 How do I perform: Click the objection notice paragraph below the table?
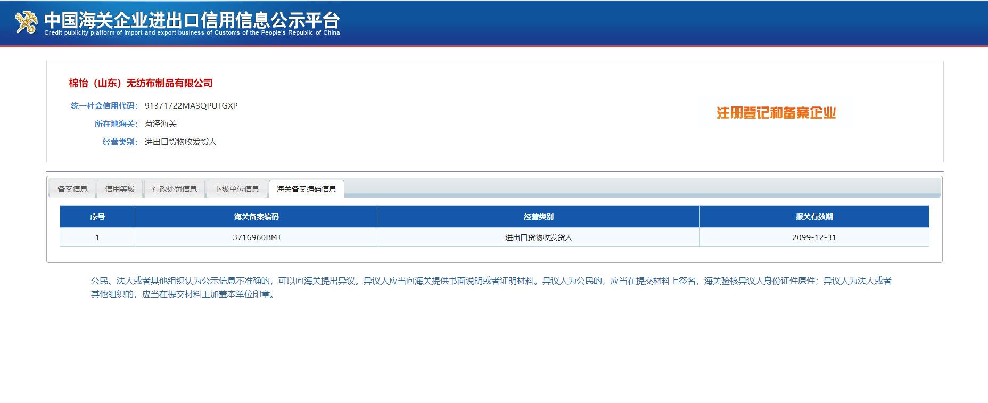click(x=491, y=287)
